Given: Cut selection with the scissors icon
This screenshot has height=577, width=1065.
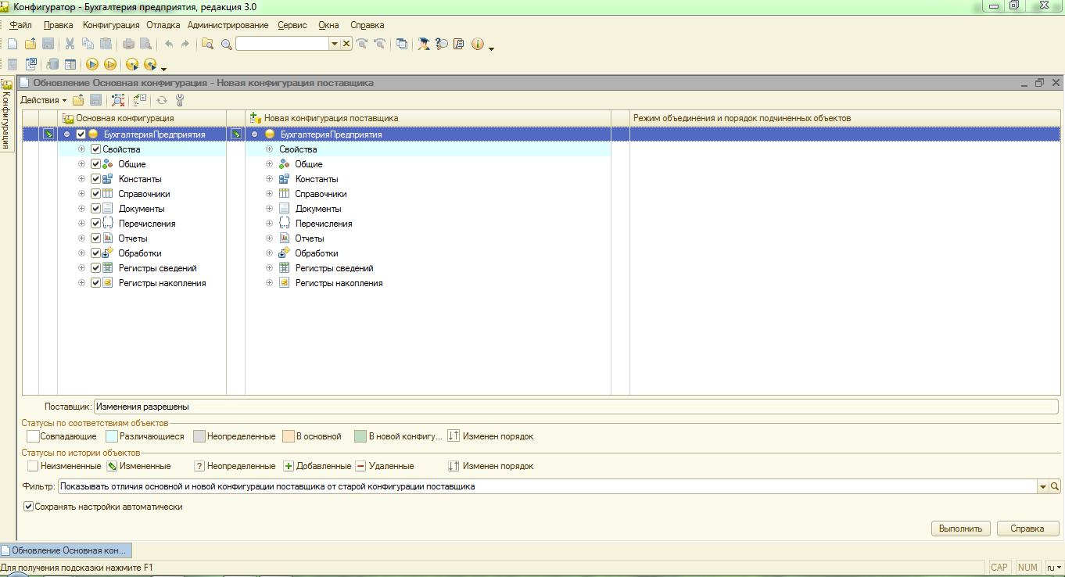Looking at the screenshot, I should (70, 45).
